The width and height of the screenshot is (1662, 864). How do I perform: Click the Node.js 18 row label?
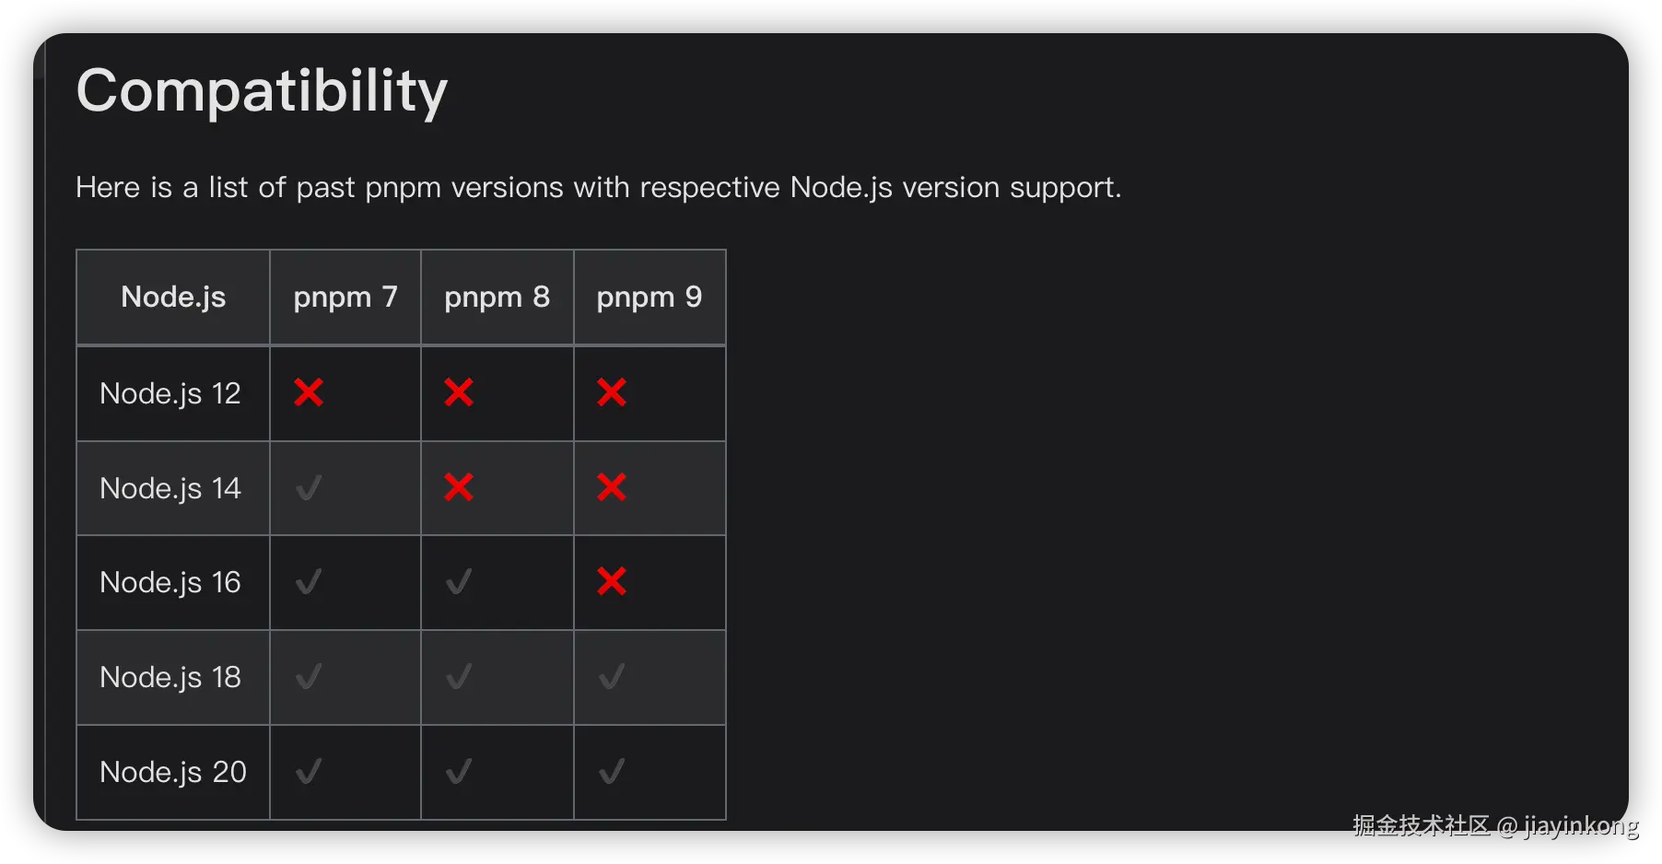pyautogui.click(x=170, y=677)
